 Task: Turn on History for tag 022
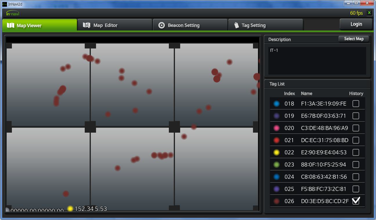tap(356, 152)
